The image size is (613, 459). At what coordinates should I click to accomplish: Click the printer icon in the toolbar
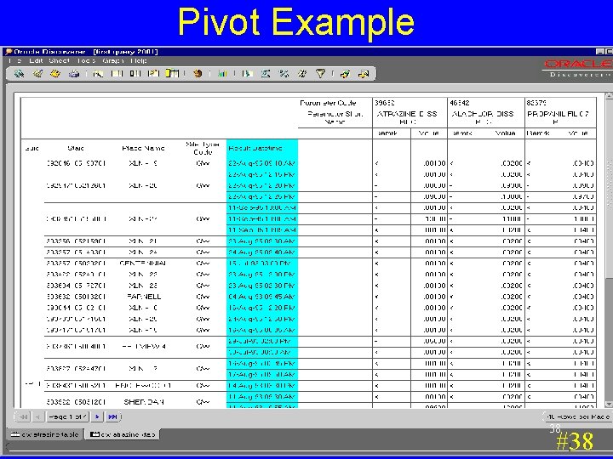73,73
